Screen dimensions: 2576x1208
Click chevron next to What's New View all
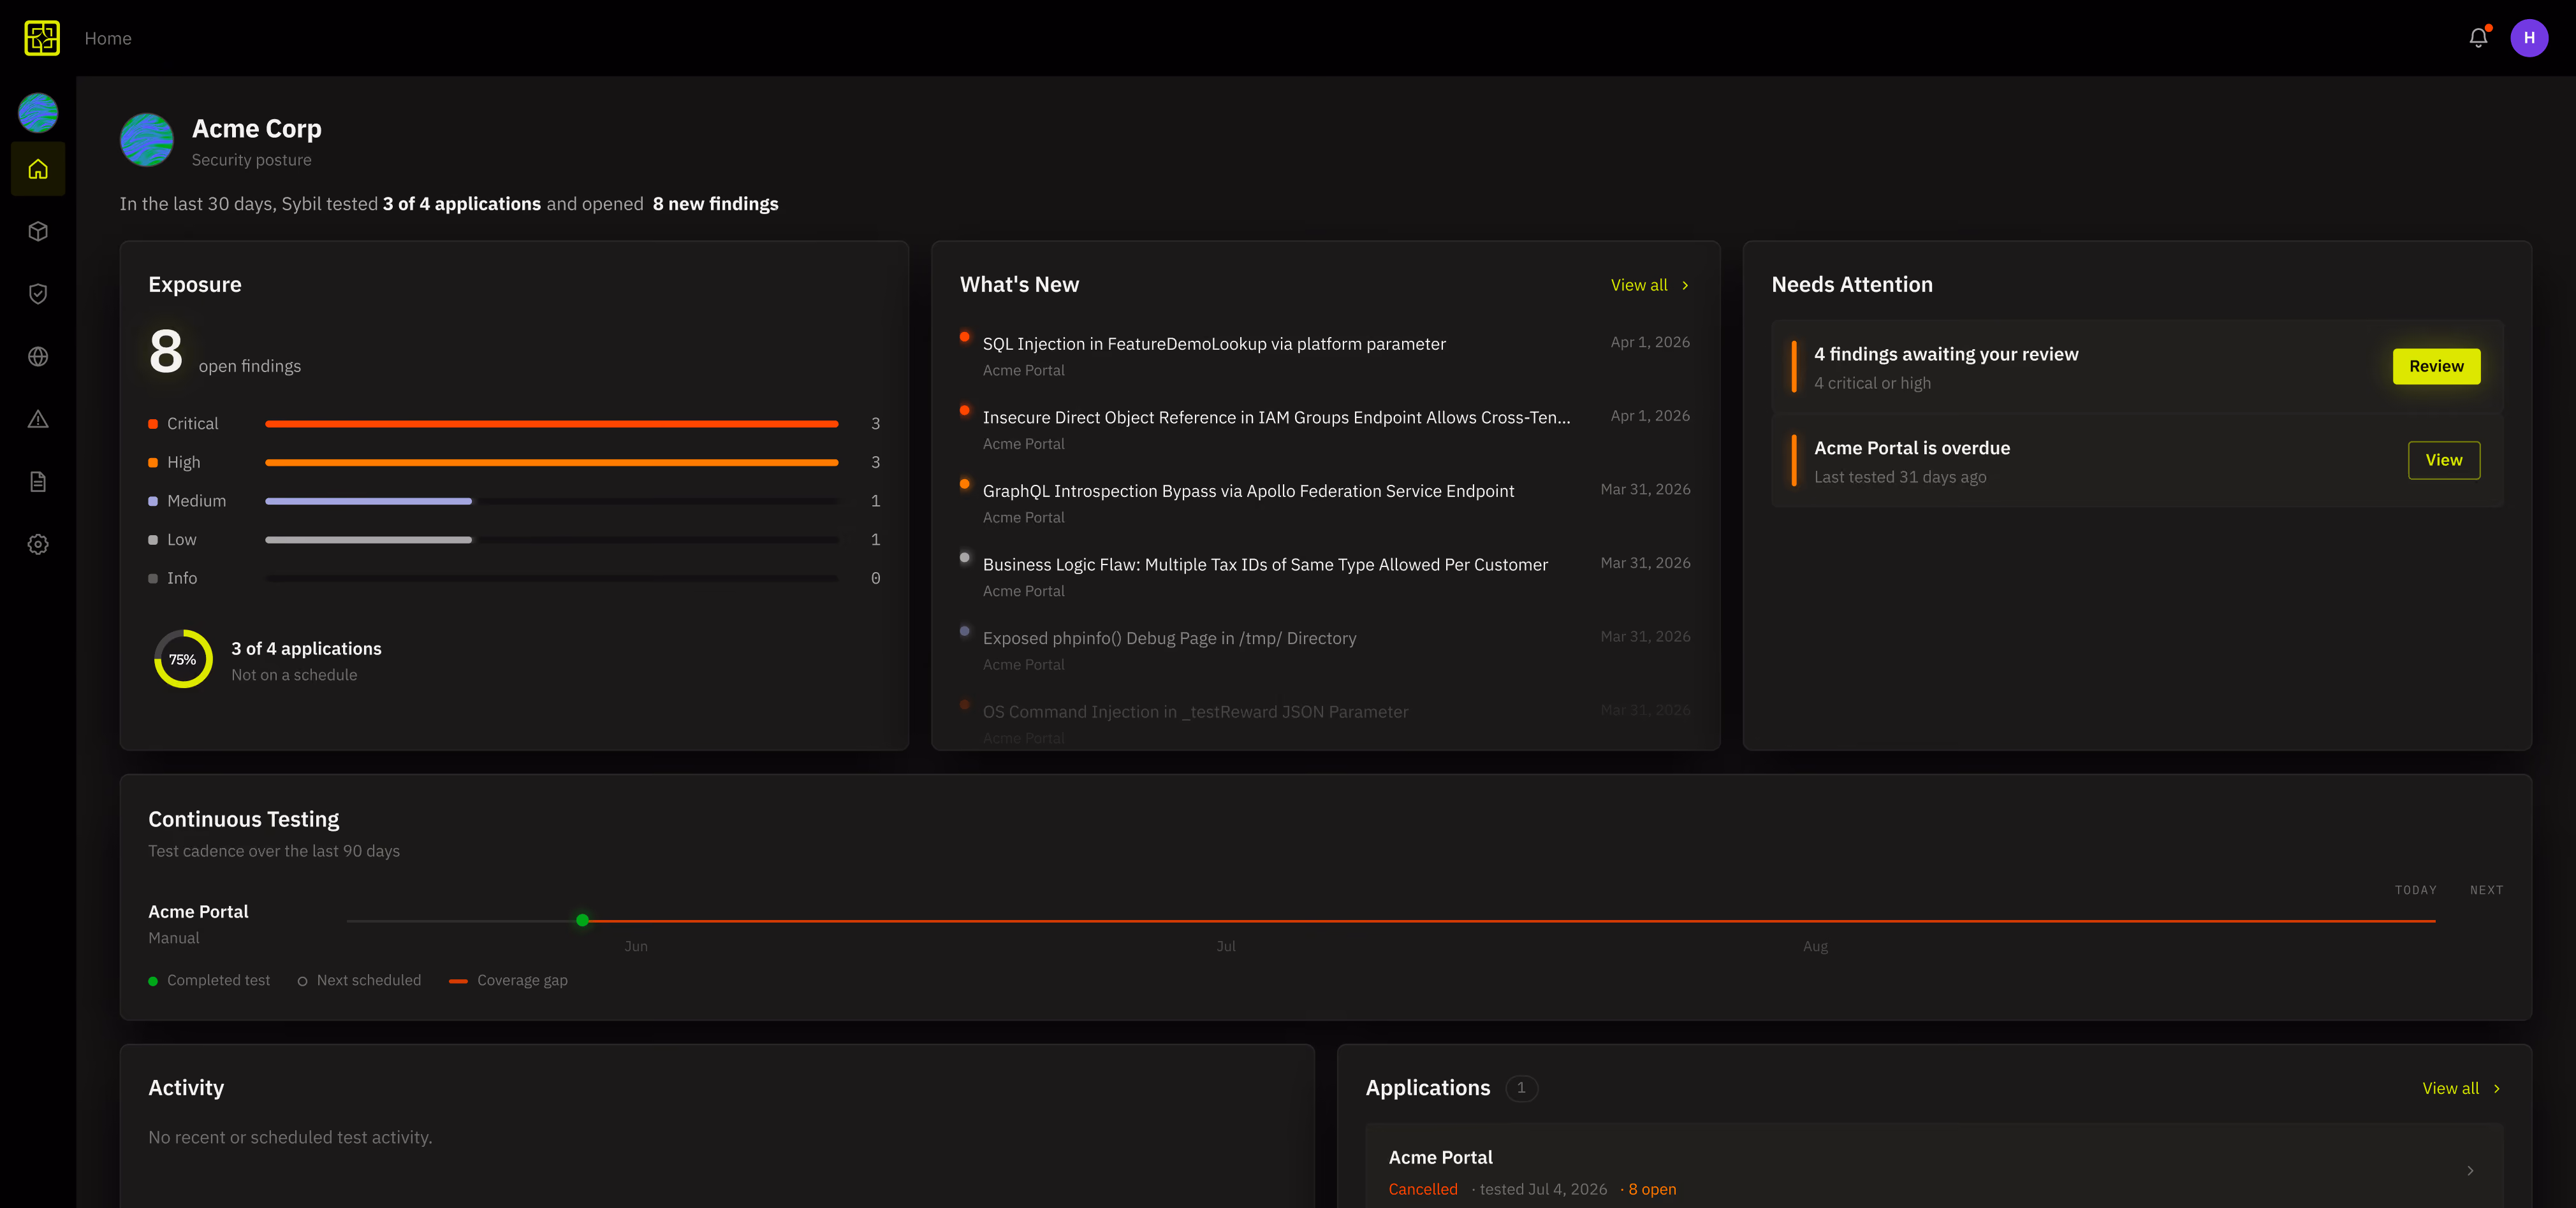(1685, 286)
